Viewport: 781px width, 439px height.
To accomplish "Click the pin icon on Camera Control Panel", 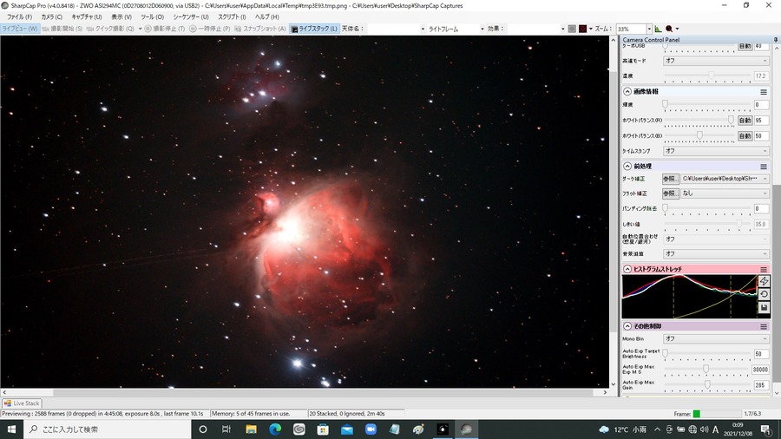I will click(x=776, y=39).
